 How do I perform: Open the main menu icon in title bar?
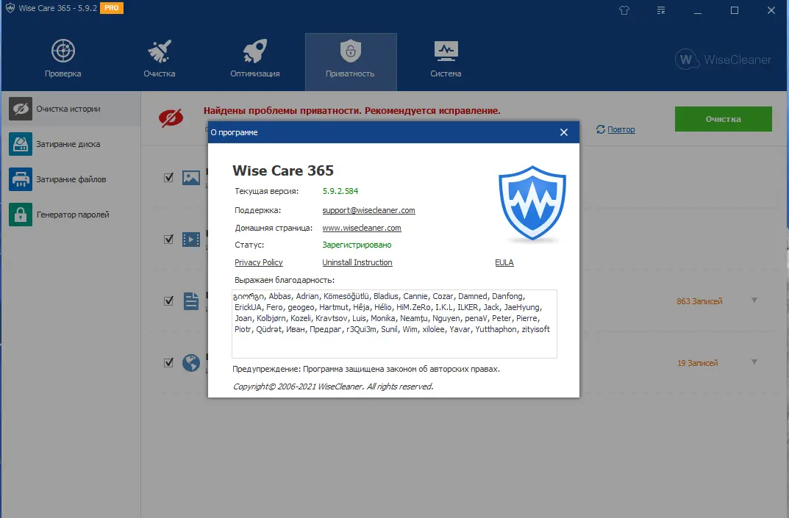pyautogui.click(x=661, y=10)
